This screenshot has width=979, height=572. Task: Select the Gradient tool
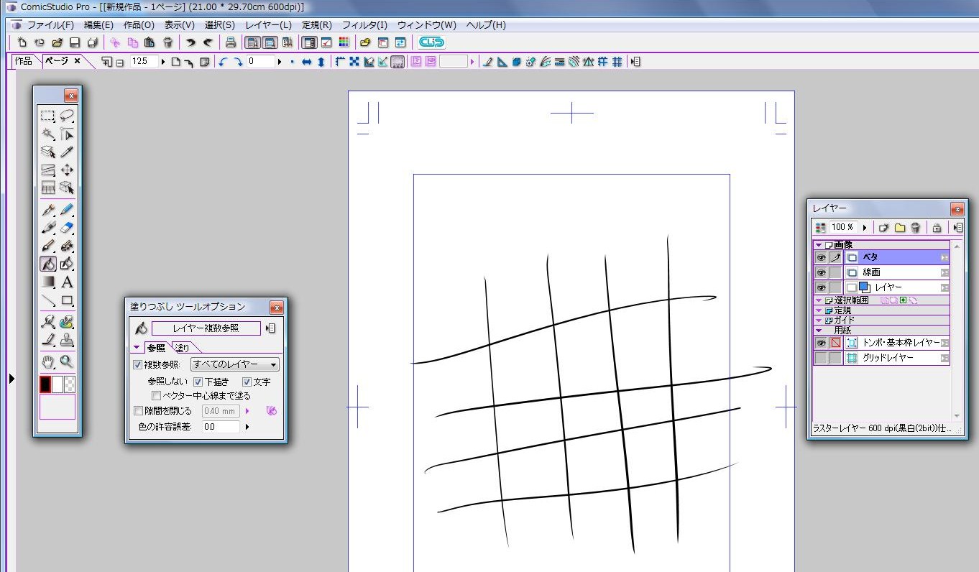point(47,282)
